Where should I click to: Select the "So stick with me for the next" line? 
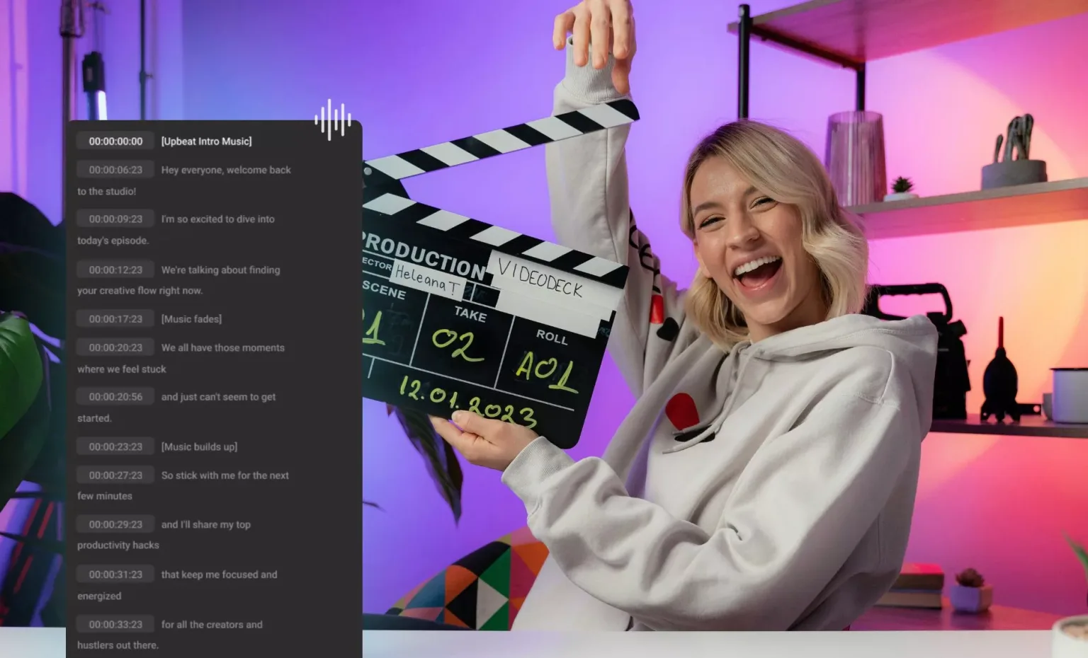[225, 475]
